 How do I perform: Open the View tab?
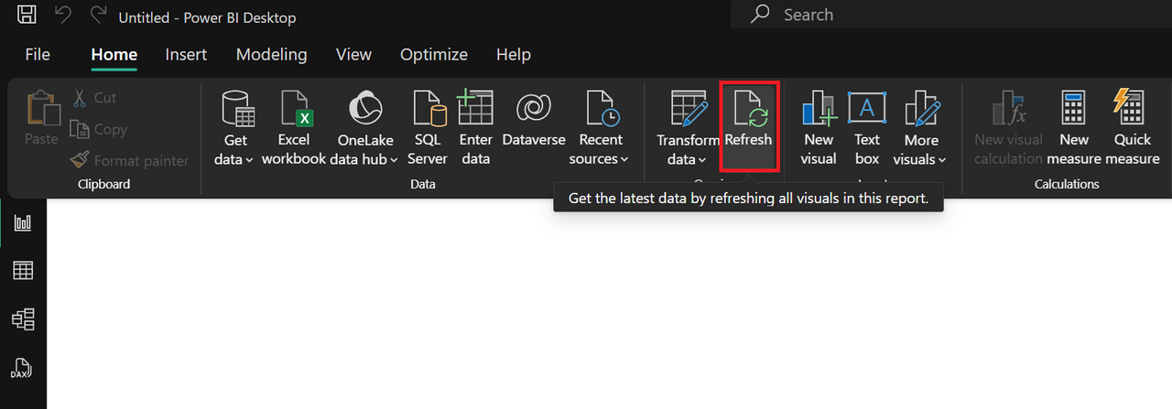[x=353, y=55]
